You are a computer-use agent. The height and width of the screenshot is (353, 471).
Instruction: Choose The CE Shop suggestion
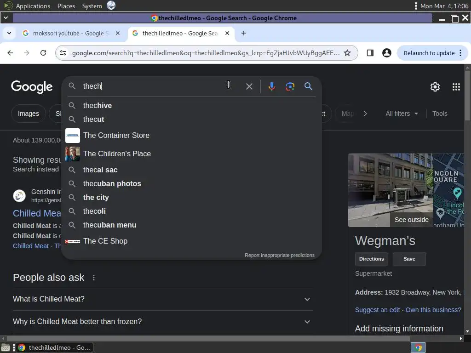click(x=191, y=241)
